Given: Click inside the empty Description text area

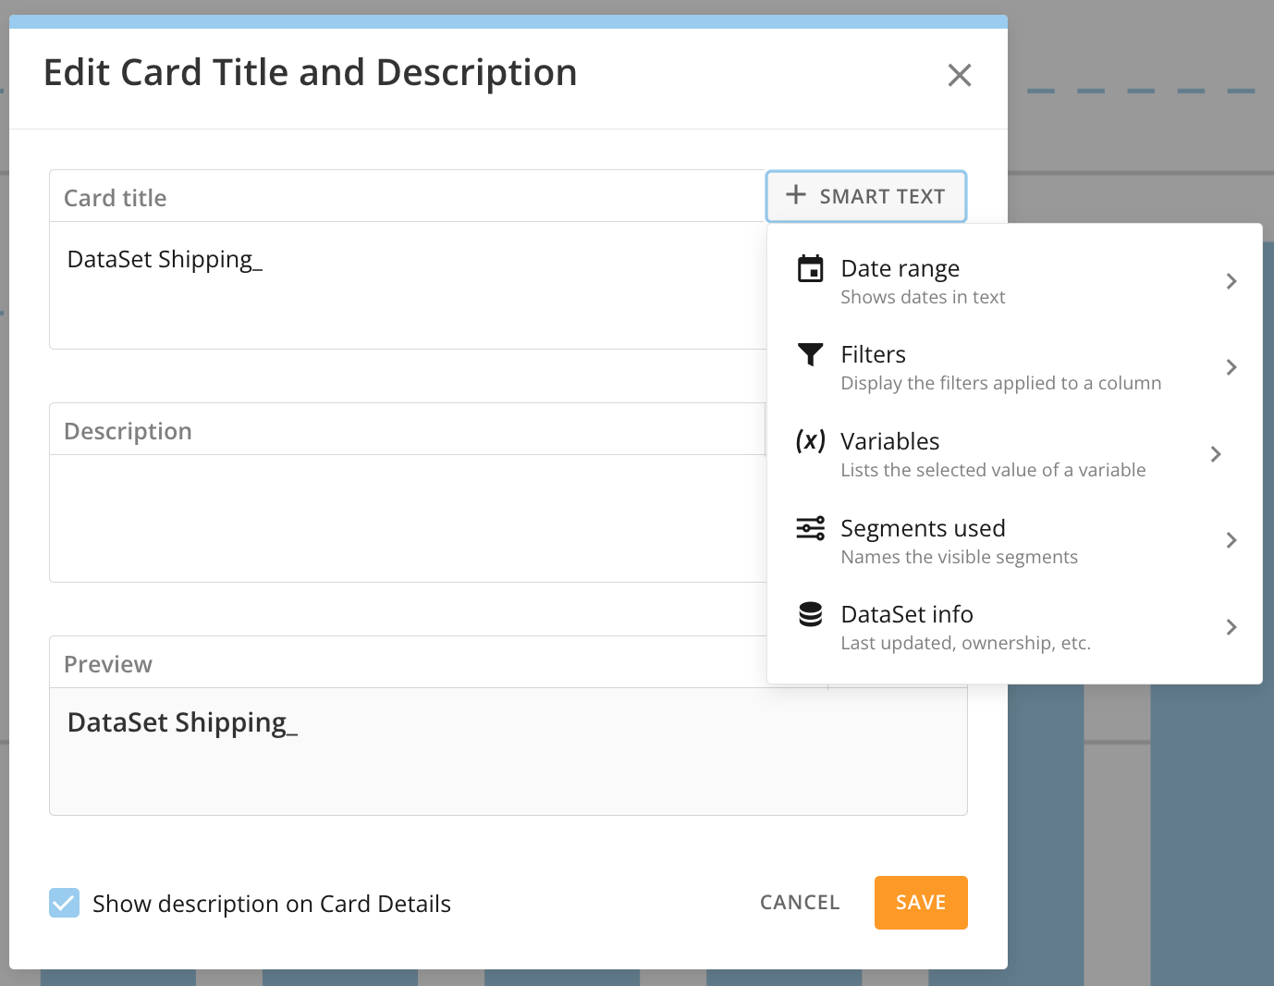Looking at the screenshot, I should [x=407, y=518].
